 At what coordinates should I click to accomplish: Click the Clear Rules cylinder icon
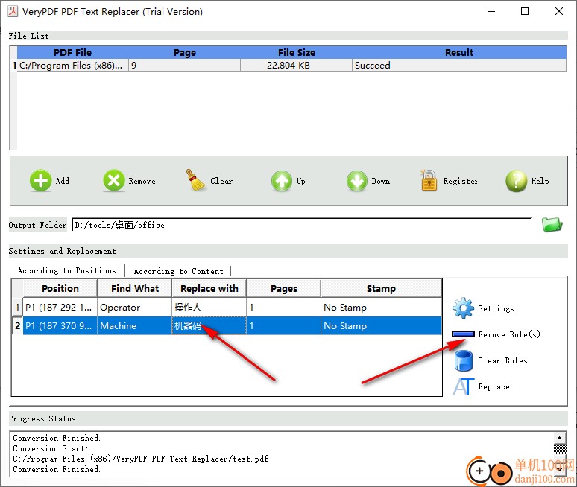[x=463, y=360]
